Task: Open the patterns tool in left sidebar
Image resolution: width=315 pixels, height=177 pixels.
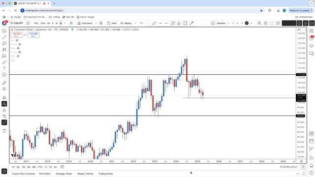Action: [4, 50]
